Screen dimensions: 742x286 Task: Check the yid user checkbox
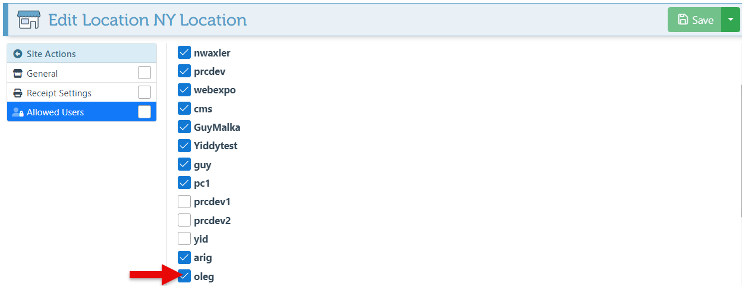pyautogui.click(x=184, y=239)
